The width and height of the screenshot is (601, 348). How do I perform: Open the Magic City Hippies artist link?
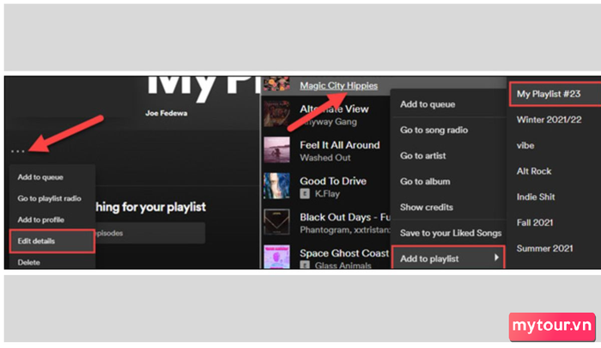(x=338, y=86)
